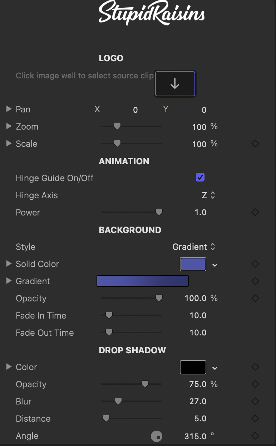Expand the Pan disclosure triangle

point(9,109)
